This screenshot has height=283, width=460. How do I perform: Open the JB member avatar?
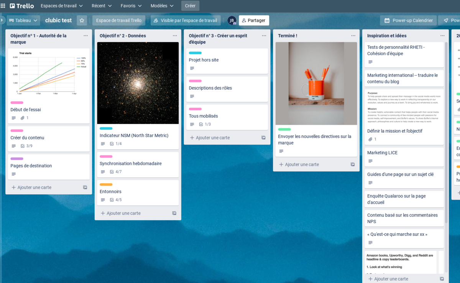click(232, 20)
